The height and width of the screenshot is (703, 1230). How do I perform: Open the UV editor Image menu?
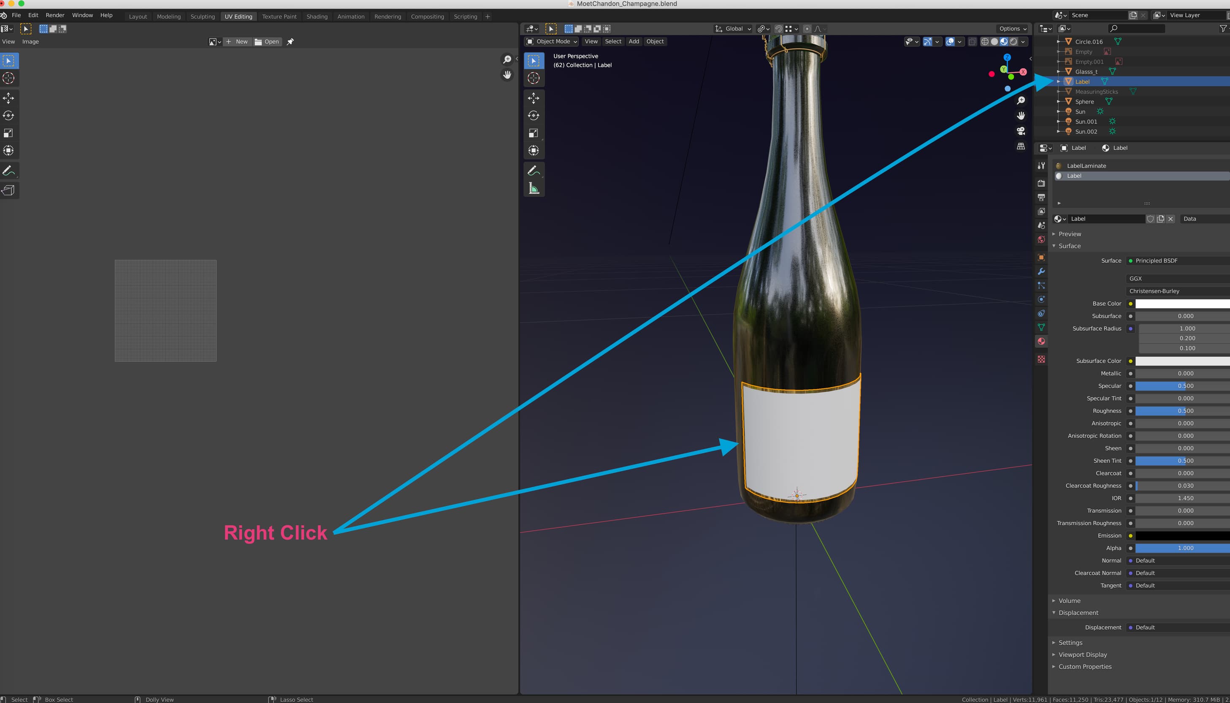pyautogui.click(x=30, y=41)
